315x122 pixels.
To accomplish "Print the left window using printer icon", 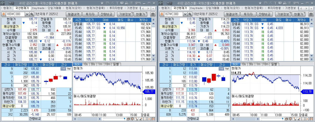I will (x=127, y=3).
